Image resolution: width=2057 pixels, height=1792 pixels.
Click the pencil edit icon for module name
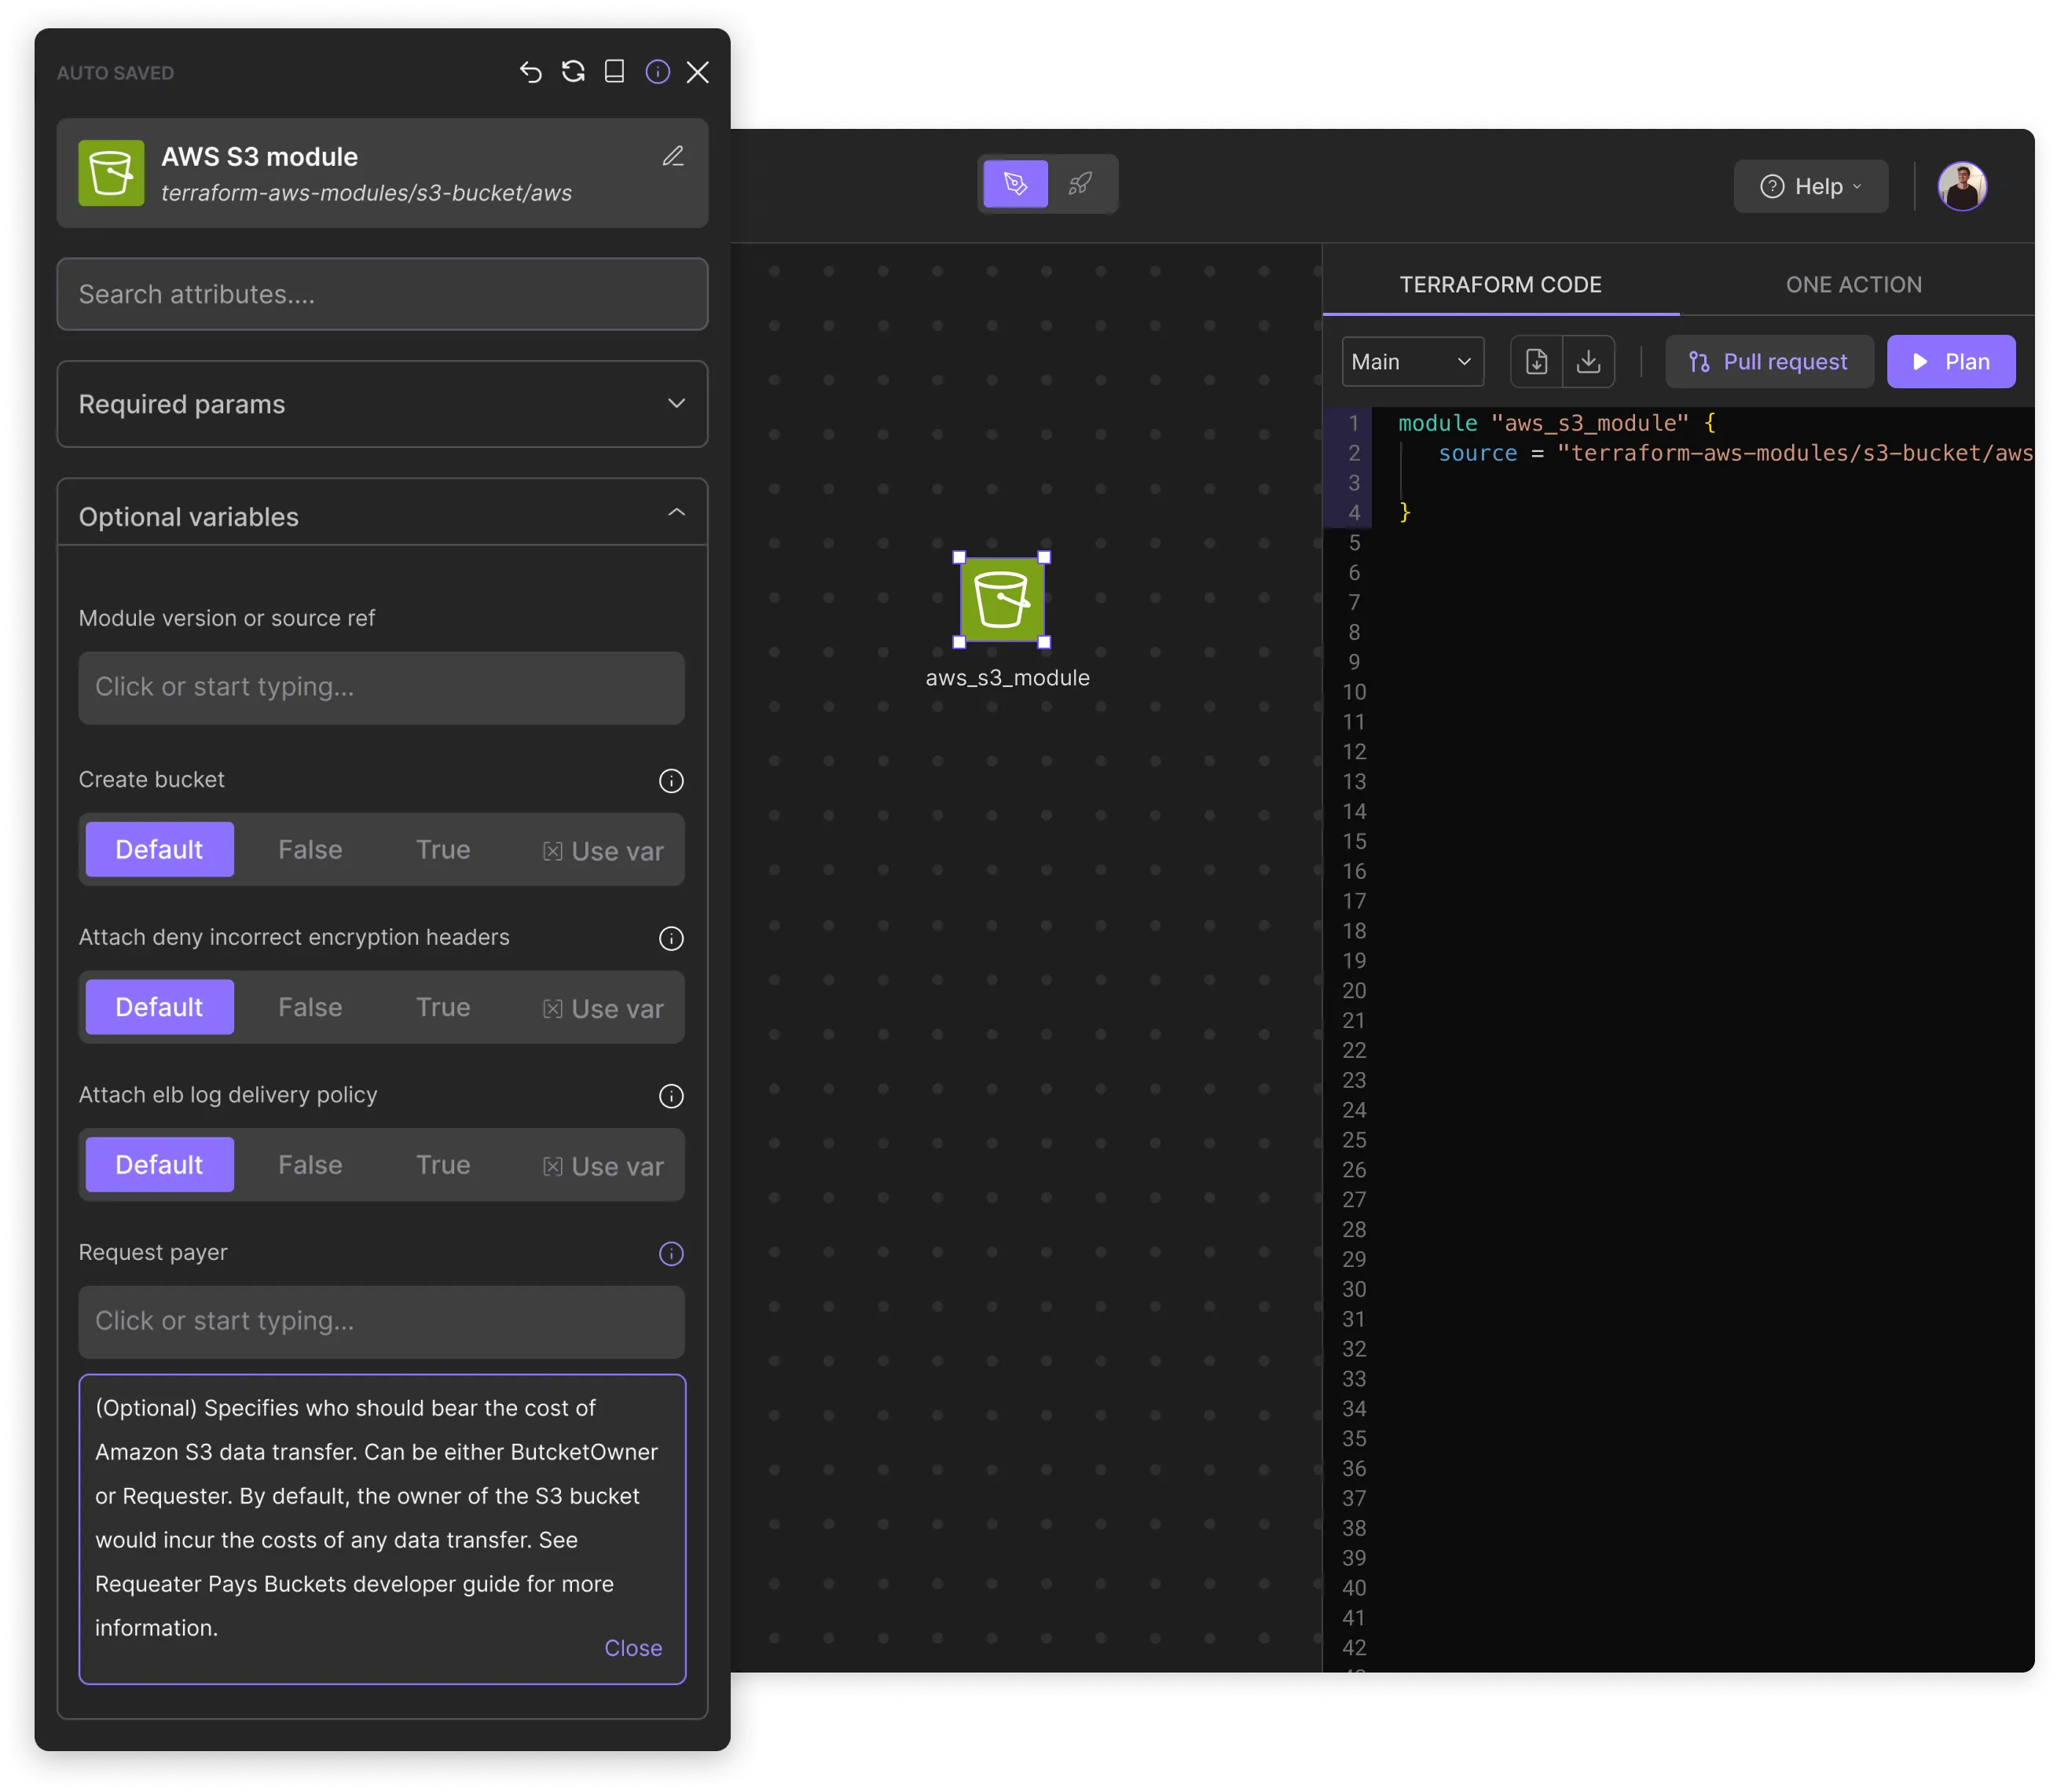673,157
